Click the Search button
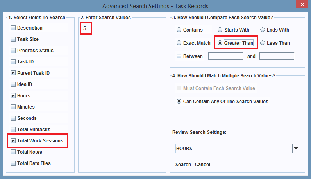The width and height of the screenshot is (311, 179). [183, 165]
